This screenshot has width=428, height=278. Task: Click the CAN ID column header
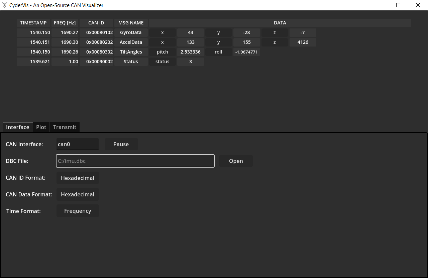pyautogui.click(x=96, y=23)
